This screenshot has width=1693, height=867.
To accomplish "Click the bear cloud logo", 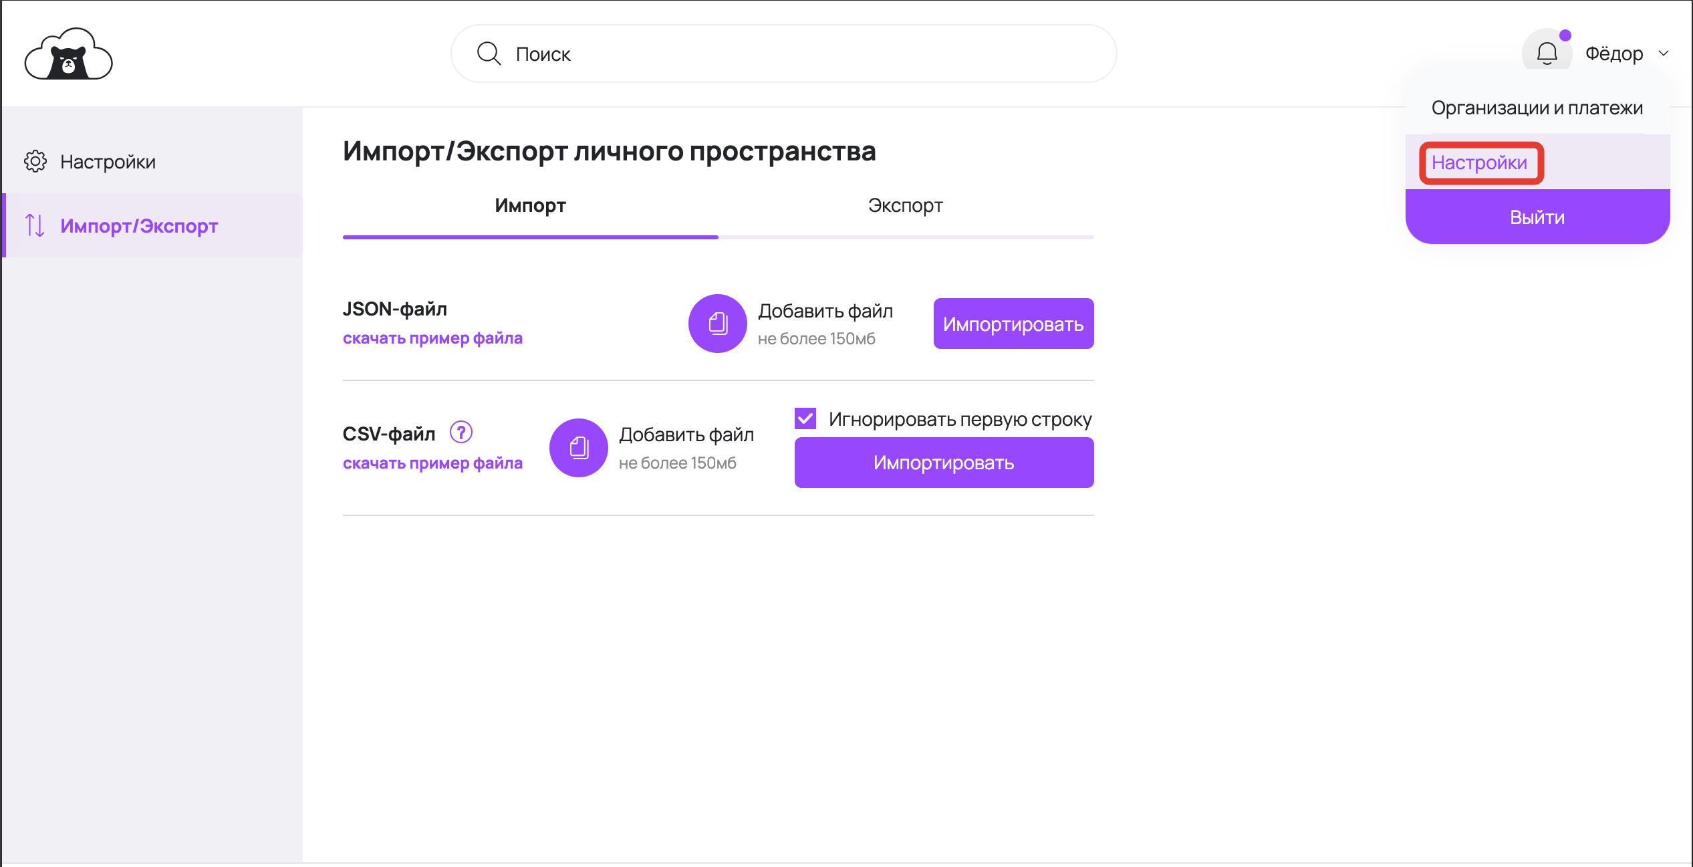I will (x=68, y=53).
